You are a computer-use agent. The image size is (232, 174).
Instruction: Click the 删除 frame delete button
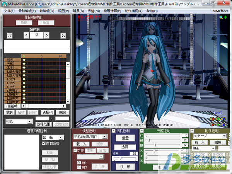63,113
